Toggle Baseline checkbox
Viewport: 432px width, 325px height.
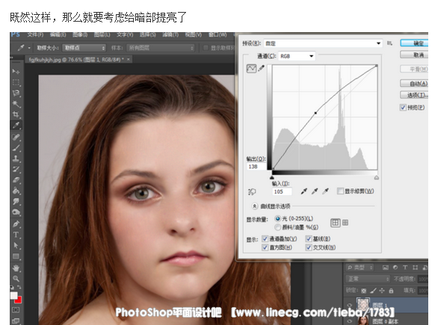pos(309,239)
